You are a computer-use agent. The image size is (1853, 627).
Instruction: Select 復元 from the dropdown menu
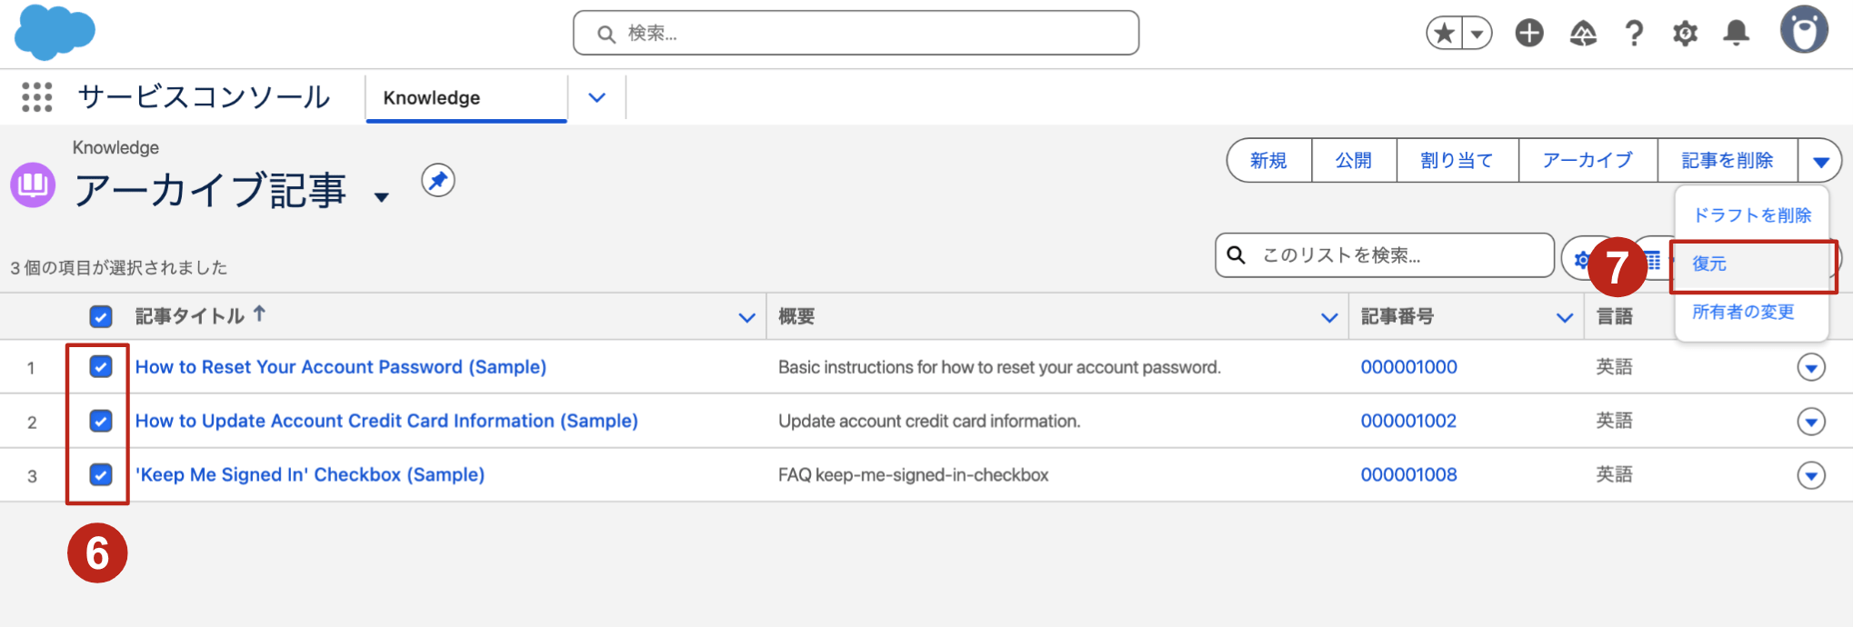tap(1709, 264)
